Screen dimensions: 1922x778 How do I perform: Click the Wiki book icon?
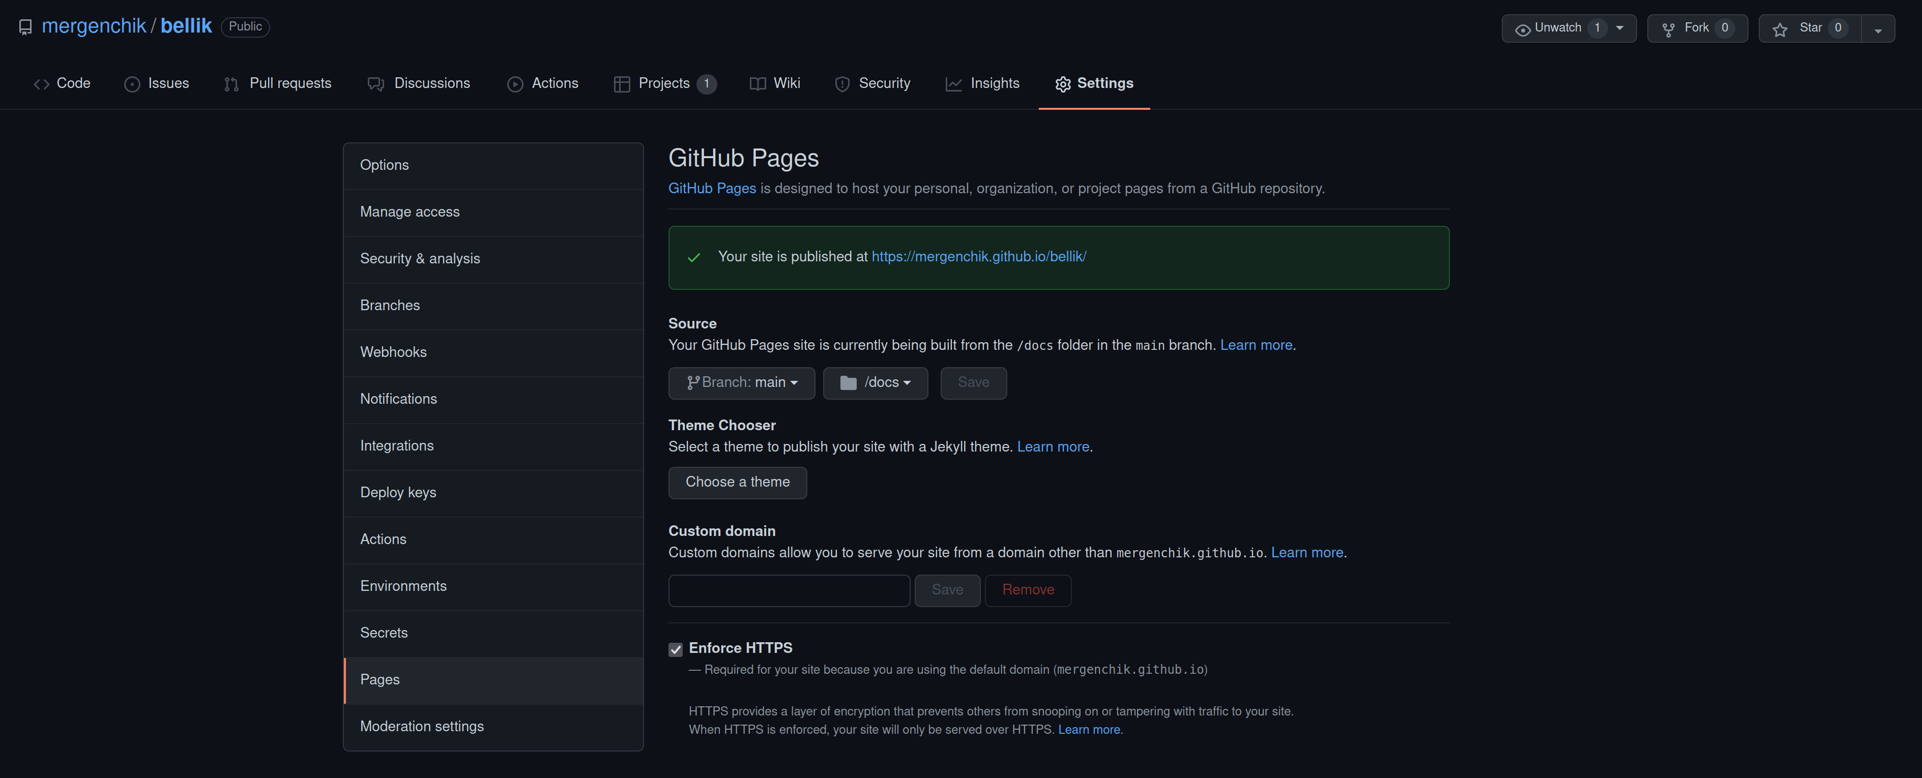click(x=758, y=84)
